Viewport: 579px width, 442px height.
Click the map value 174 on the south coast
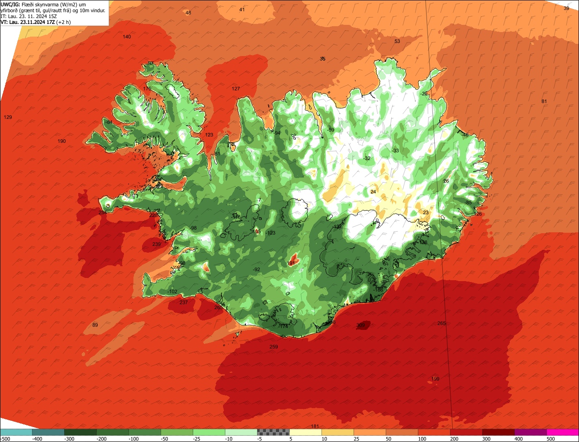tap(284, 326)
